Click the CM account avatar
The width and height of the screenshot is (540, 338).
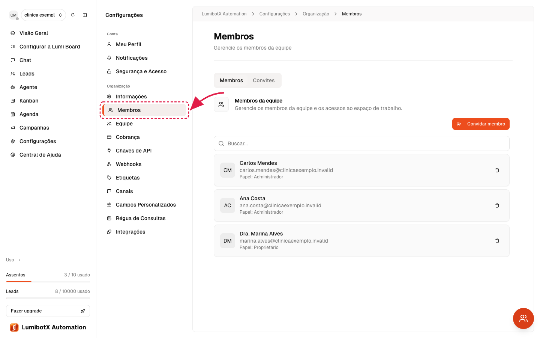click(x=13, y=15)
